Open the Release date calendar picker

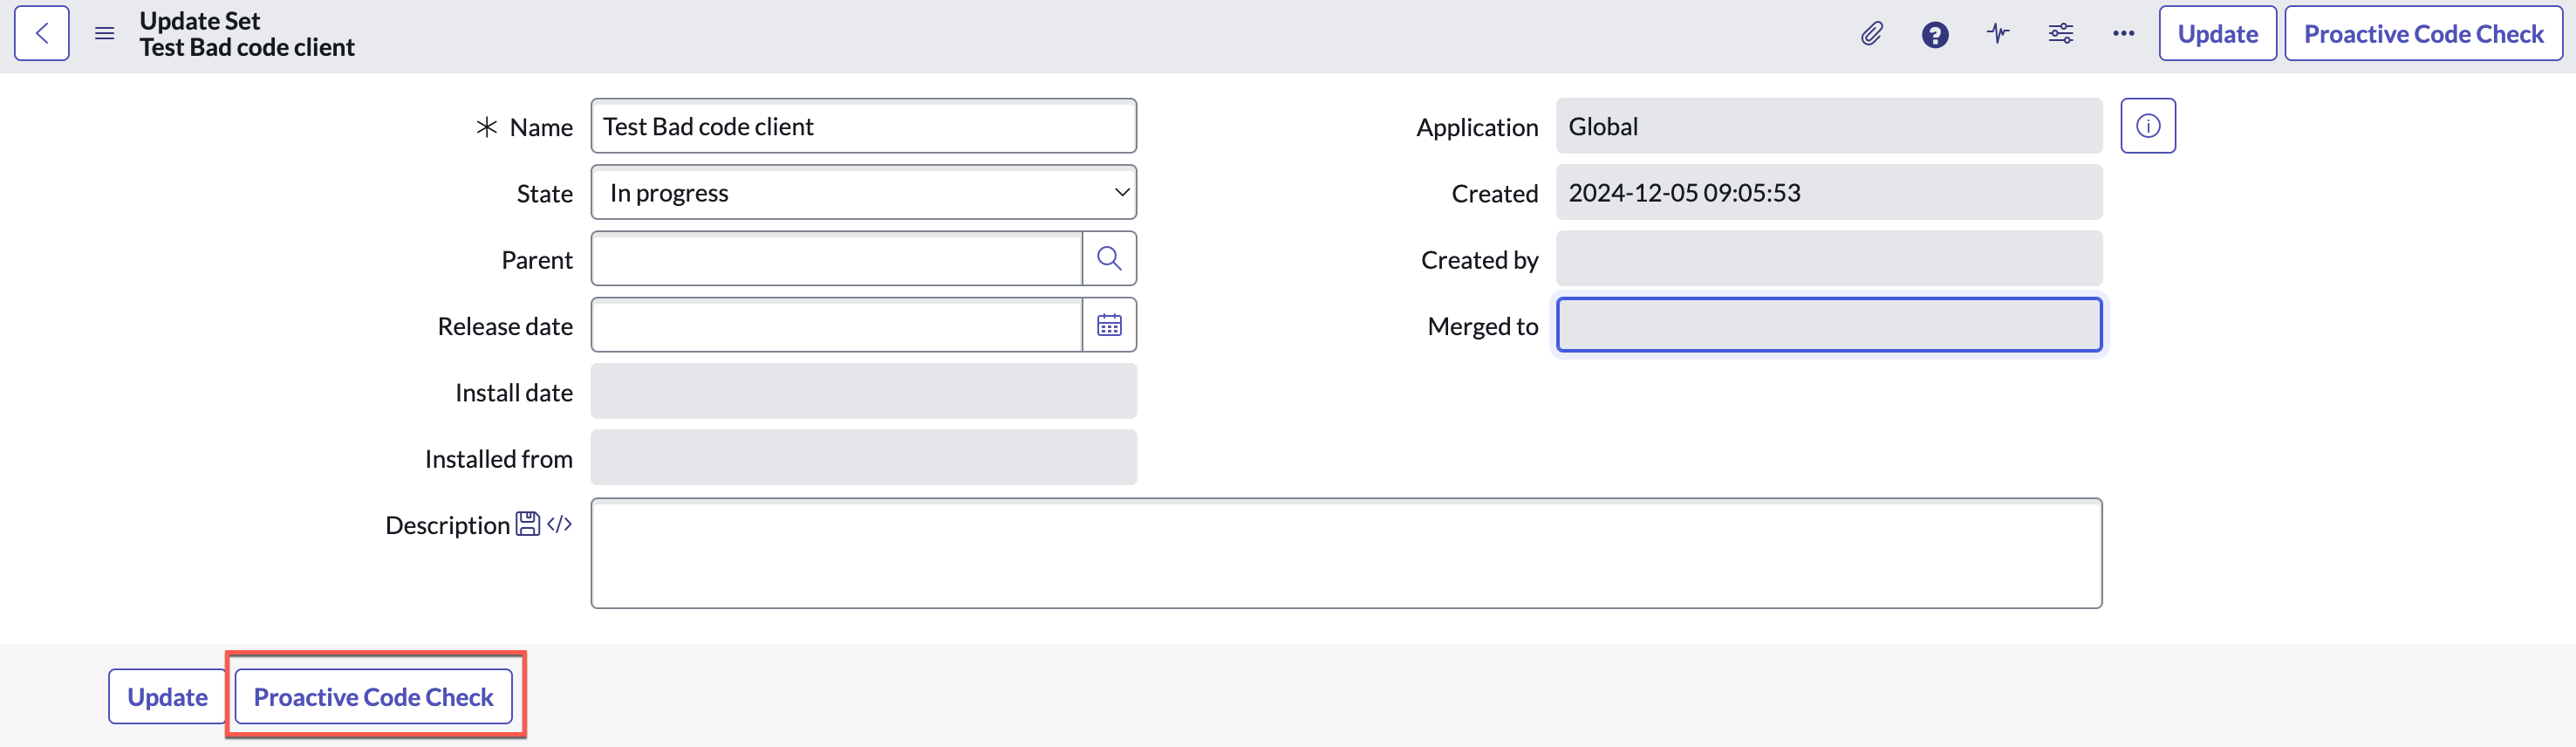point(1109,325)
